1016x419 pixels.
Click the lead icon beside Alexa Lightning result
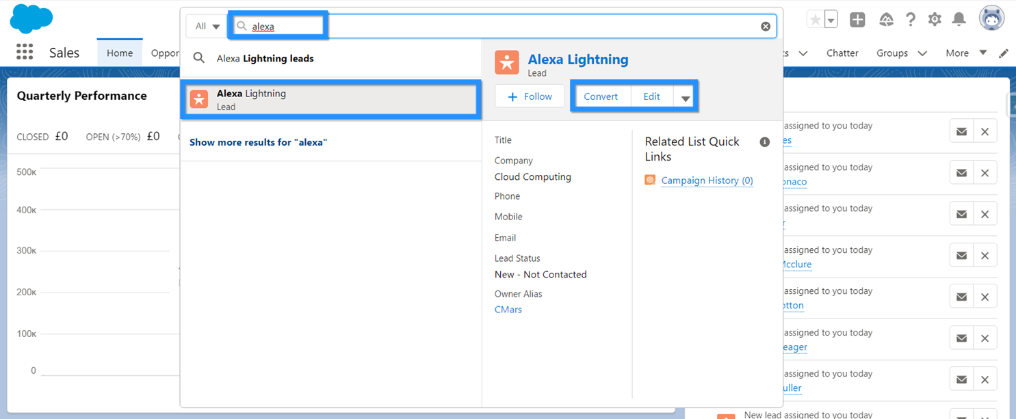tap(198, 99)
